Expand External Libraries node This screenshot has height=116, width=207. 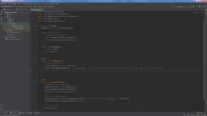click(4, 37)
